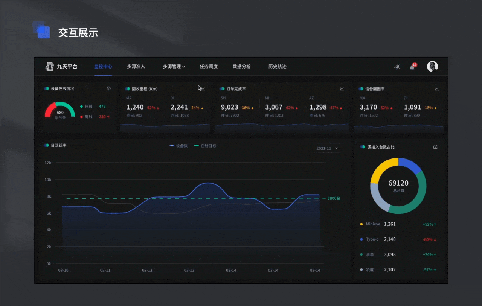482x306 pixels.
Task: Toggle the 凌度 legend entry
Action: [367, 270]
